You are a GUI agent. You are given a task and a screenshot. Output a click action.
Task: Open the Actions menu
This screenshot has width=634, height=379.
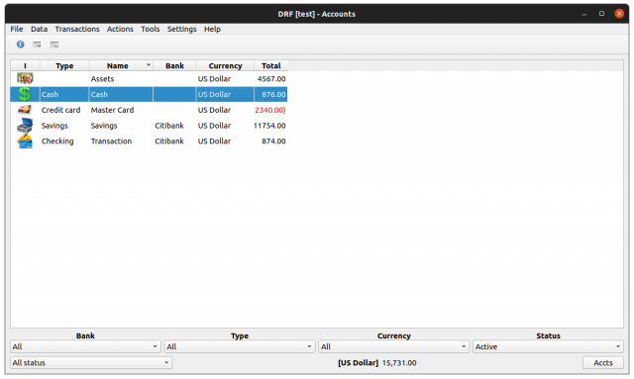click(120, 29)
